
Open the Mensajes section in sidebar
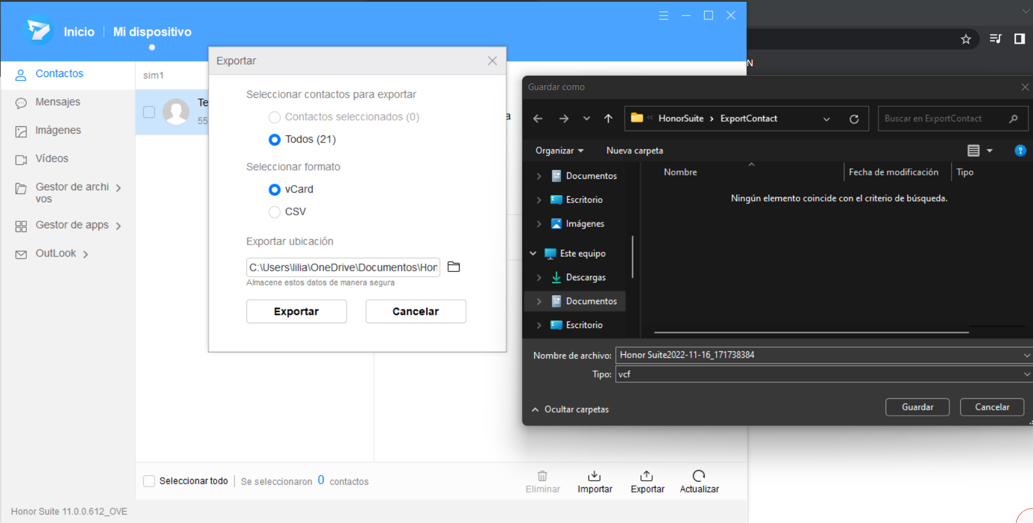57,102
